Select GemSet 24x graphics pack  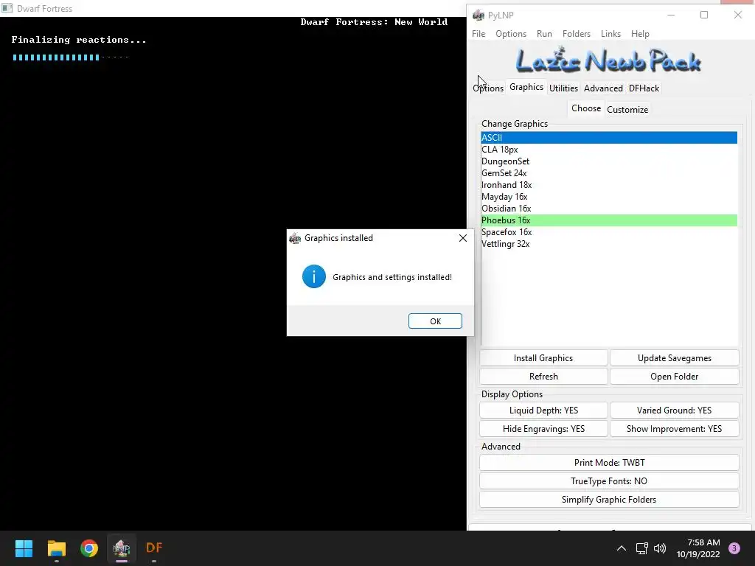(608, 173)
